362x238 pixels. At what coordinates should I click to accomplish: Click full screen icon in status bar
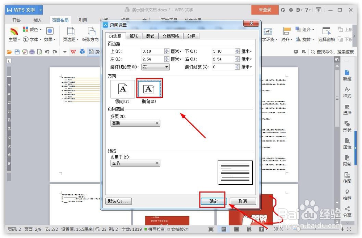tap(211, 229)
